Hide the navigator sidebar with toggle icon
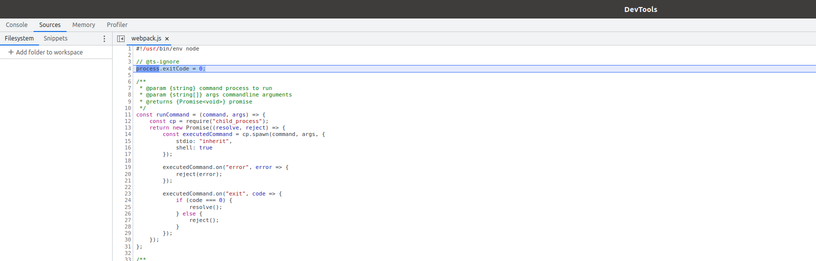Viewport: 816px width, 261px height. click(121, 38)
